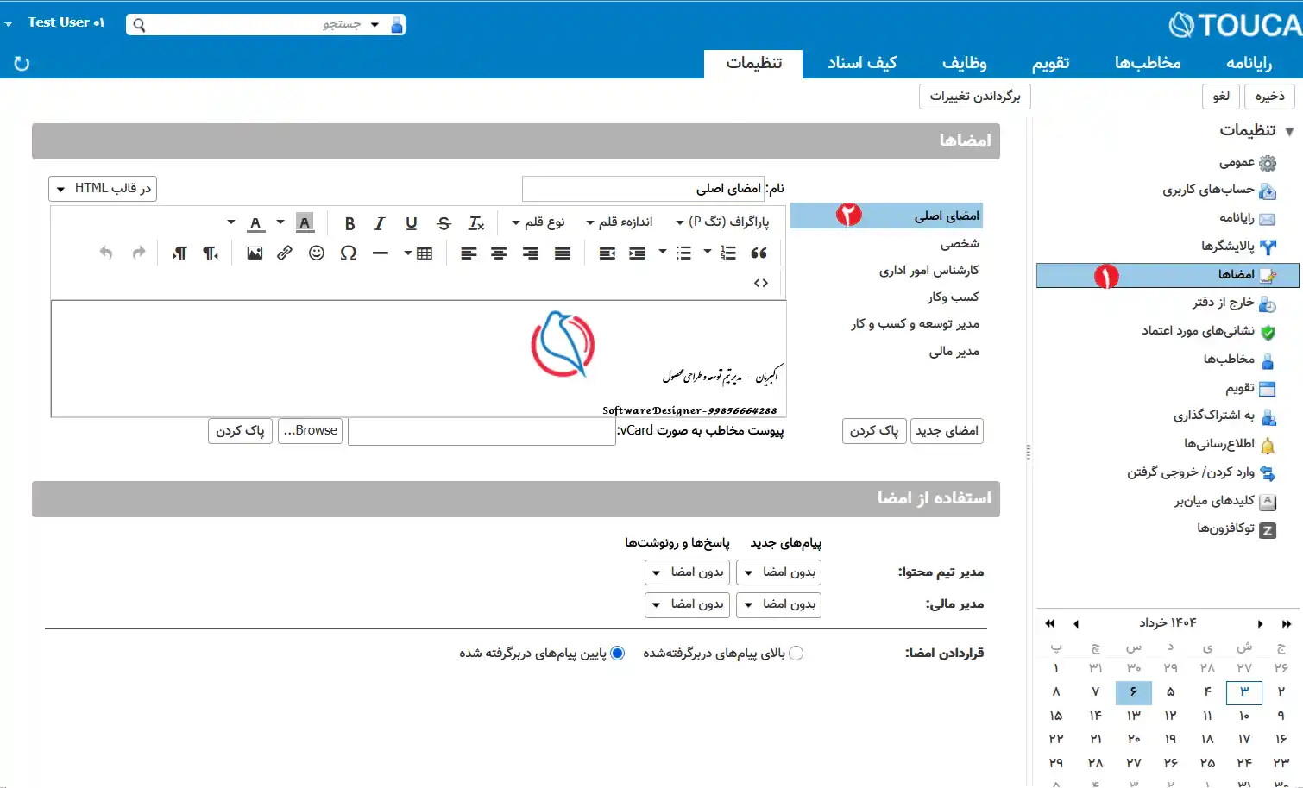Image resolution: width=1303 pixels, height=788 pixels.
Task: Click the 'لغو' cancel button
Action: pos(1221,96)
